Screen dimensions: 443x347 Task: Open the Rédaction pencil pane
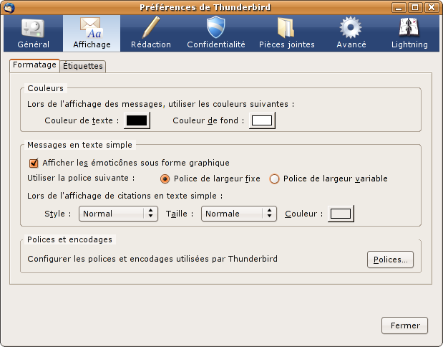point(151,34)
